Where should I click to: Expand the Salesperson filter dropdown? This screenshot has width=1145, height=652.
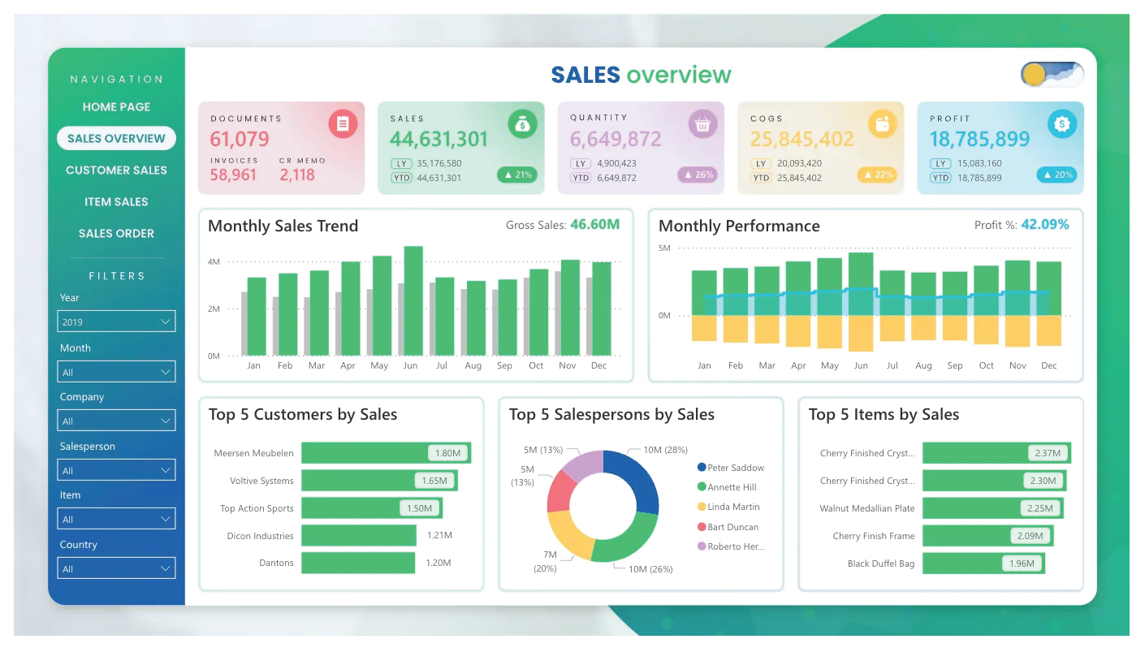[x=117, y=470]
